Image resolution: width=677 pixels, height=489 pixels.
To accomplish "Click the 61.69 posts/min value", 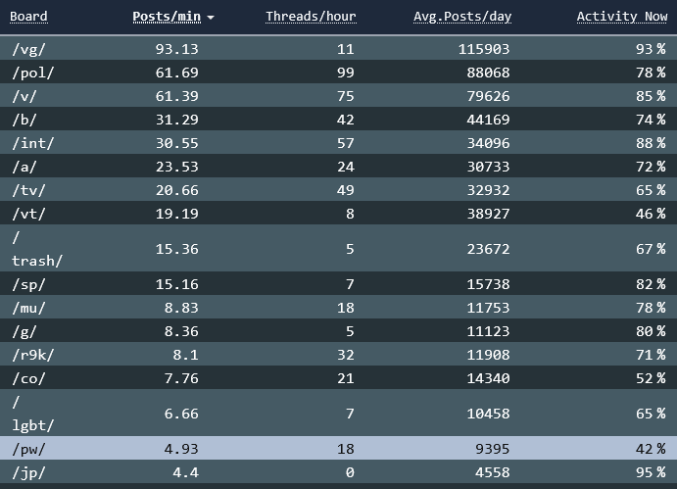I will click(177, 73).
